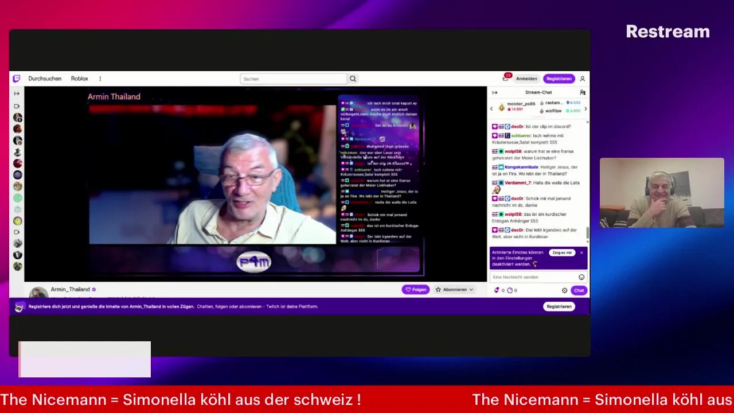
Task: Expand the left channel sidebar
Action: pyautogui.click(x=17, y=93)
